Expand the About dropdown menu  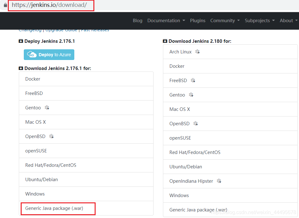pyautogui.click(x=289, y=21)
